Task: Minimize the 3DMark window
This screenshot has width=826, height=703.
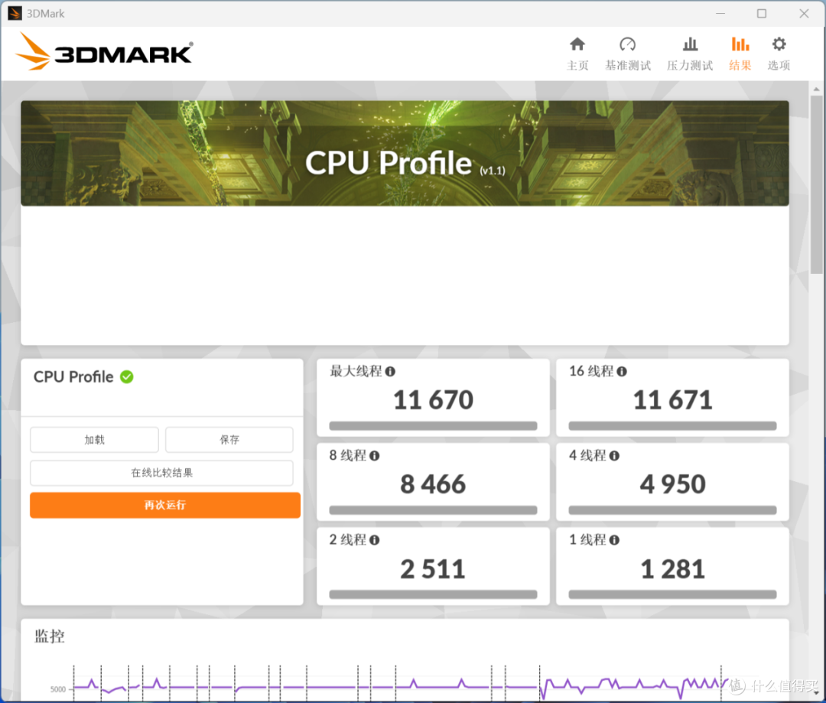Action: [x=720, y=13]
